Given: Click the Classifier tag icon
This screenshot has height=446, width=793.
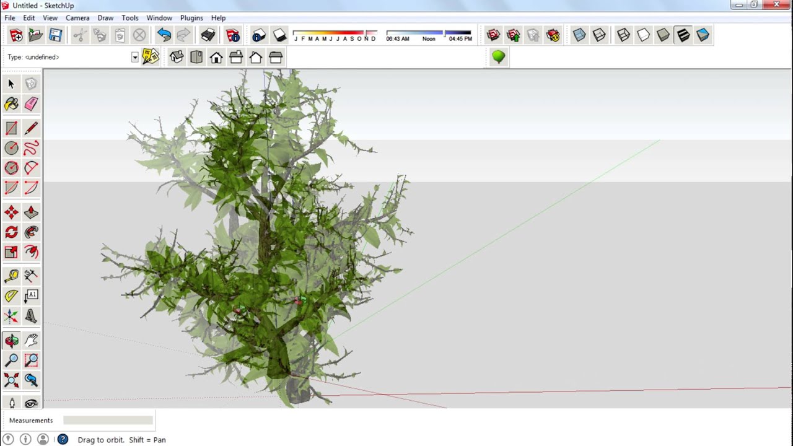Looking at the screenshot, I should tap(151, 57).
